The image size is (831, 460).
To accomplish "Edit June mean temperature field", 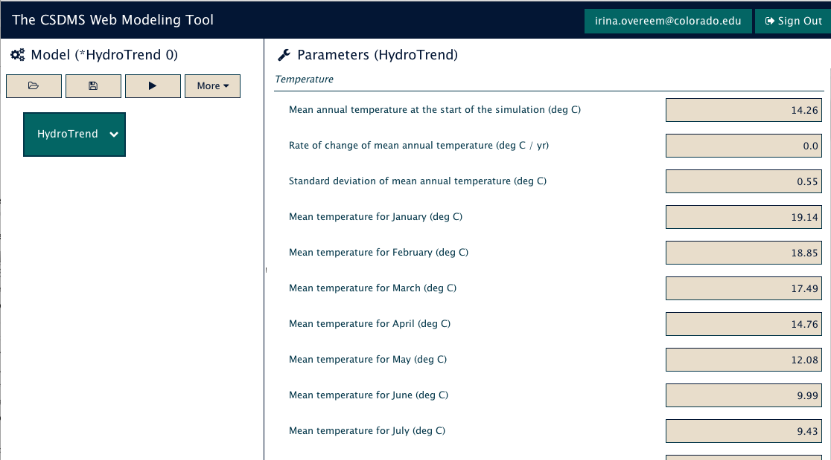I will coord(744,395).
